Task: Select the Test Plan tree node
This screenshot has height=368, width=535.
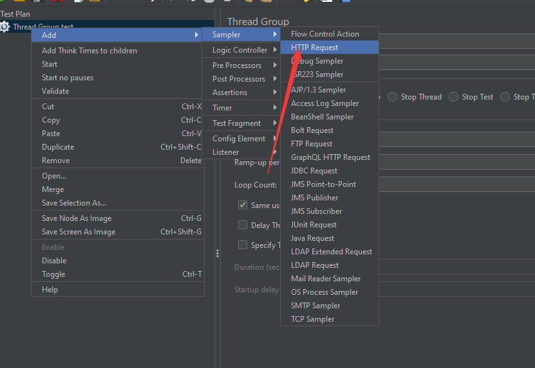Action: (x=15, y=14)
